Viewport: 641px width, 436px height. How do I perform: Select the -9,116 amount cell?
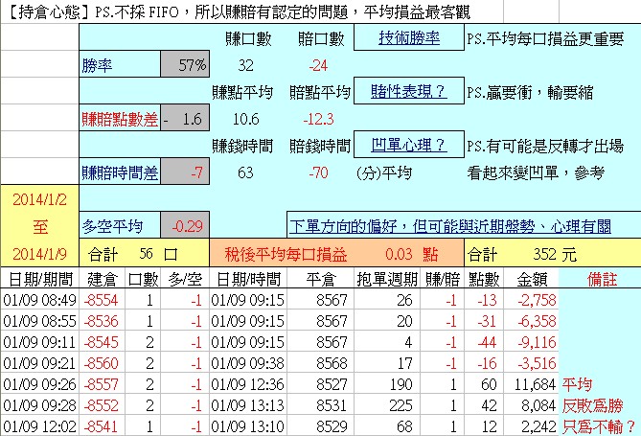point(532,342)
